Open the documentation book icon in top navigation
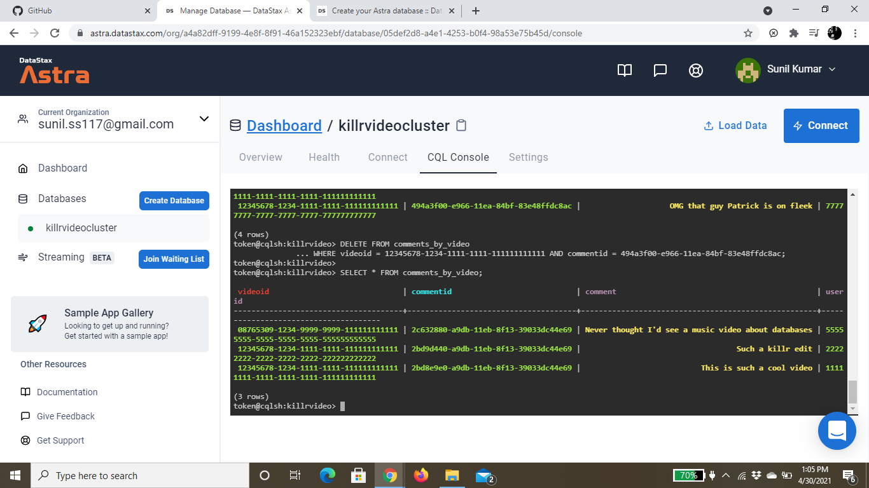Viewport: 869px width, 488px height. (624, 71)
